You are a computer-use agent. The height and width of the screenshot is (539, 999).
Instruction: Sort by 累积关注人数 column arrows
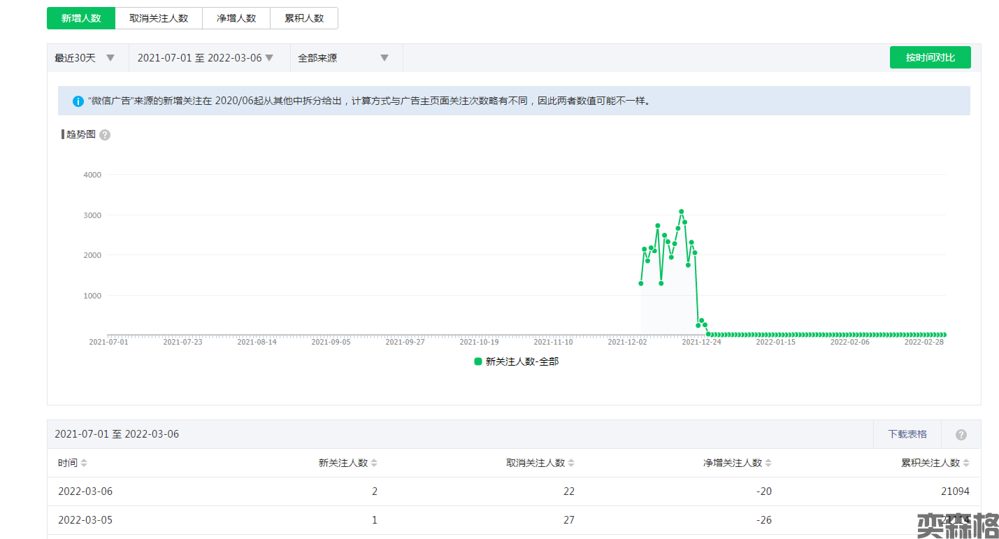[x=966, y=463]
